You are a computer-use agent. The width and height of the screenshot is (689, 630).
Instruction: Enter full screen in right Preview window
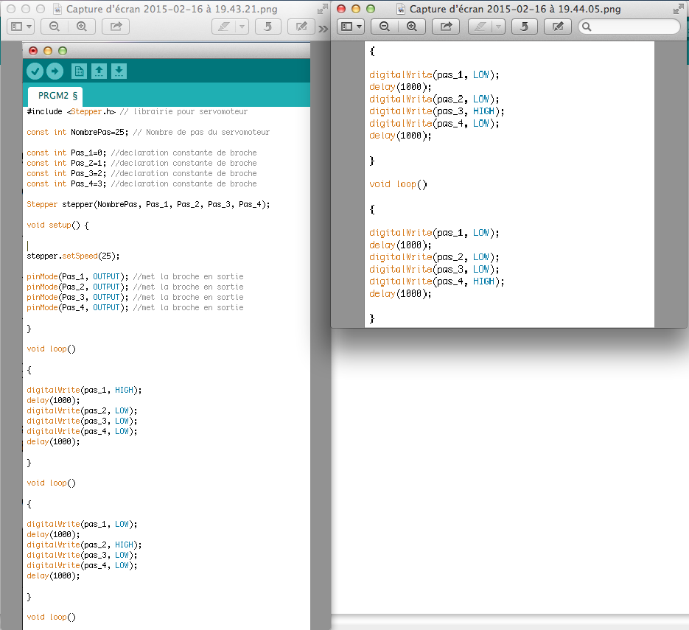coord(677,9)
